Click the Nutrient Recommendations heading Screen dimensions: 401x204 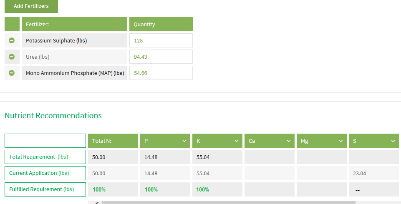click(53, 115)
